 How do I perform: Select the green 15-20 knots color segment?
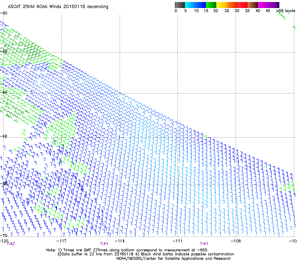click(211, 5)
